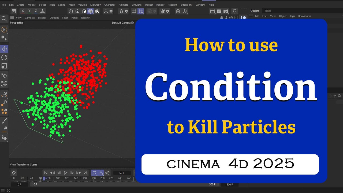The image size is (343, 193).
Task: Step forward one frame
Action: click(72, 173)
